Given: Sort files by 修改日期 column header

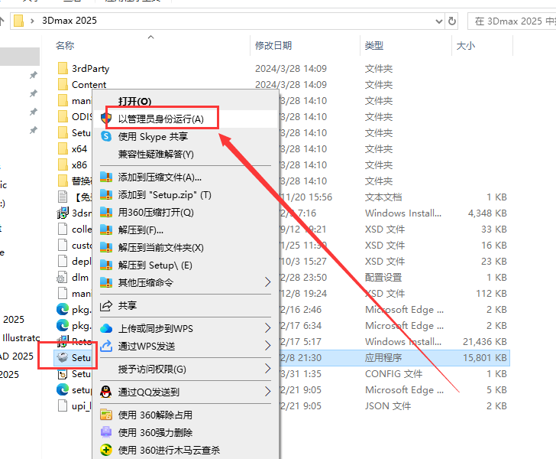Looking at the screenshot, I should [x=273, y=46].
